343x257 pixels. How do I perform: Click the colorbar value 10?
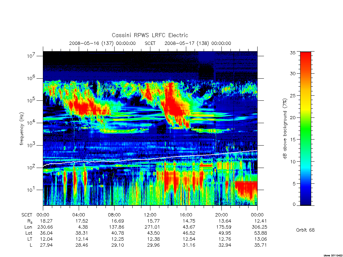pos(292,162)
